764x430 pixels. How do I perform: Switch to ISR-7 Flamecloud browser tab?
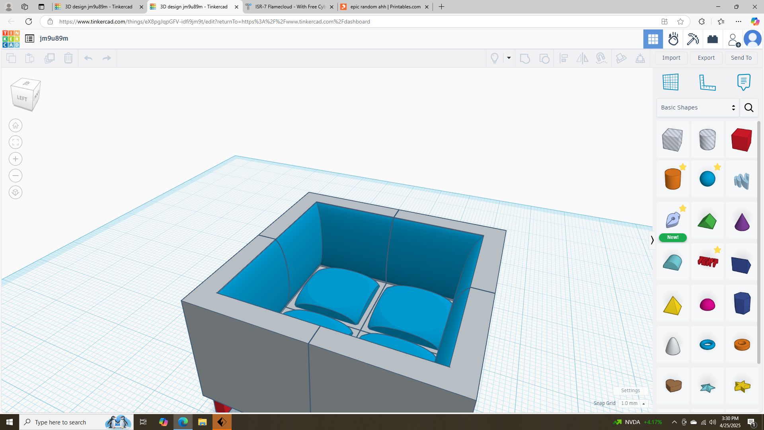(290, 7)
